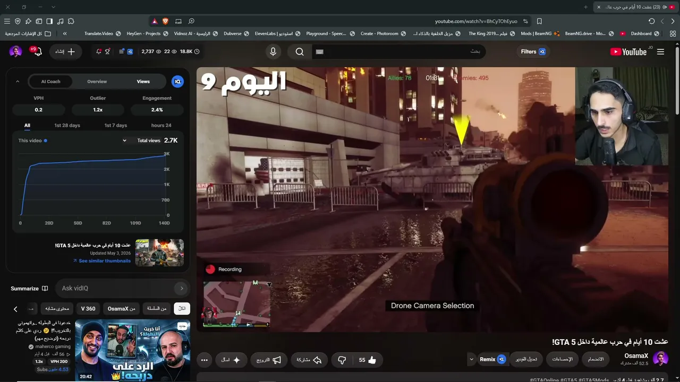Open the Brave VPN shield icon
This screenshot has width=680, height=382.
coord(18,21)
